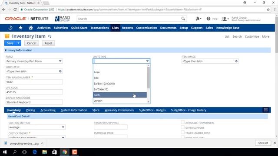The image size is (278, 156).
Task: Click the Reset button
Action: click(48, 43)
